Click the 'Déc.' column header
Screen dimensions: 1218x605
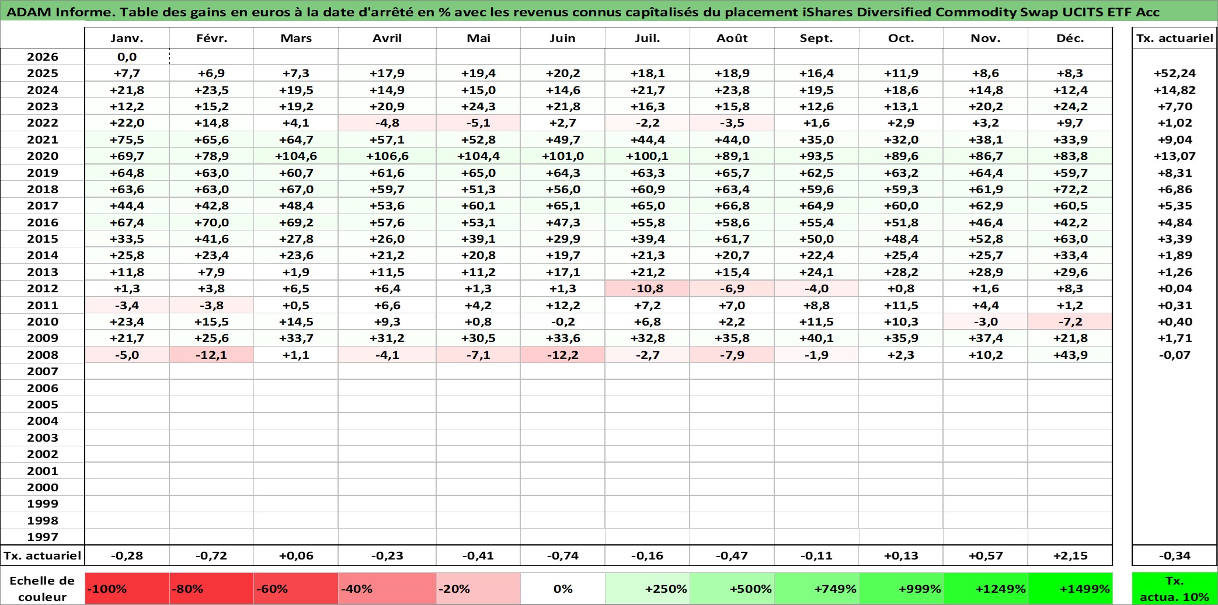click(1070, 39)
